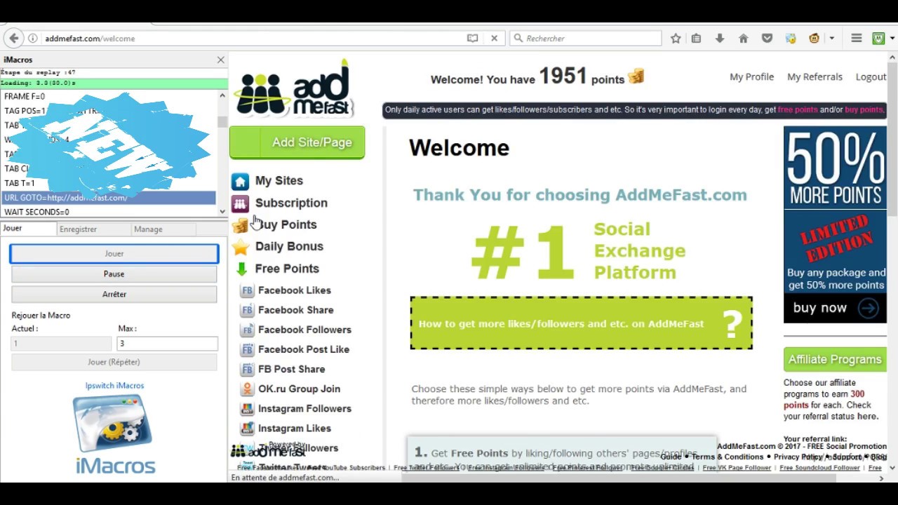Open the Subscription menu item
Screen dimensions: 898x505
coord(291,203)
